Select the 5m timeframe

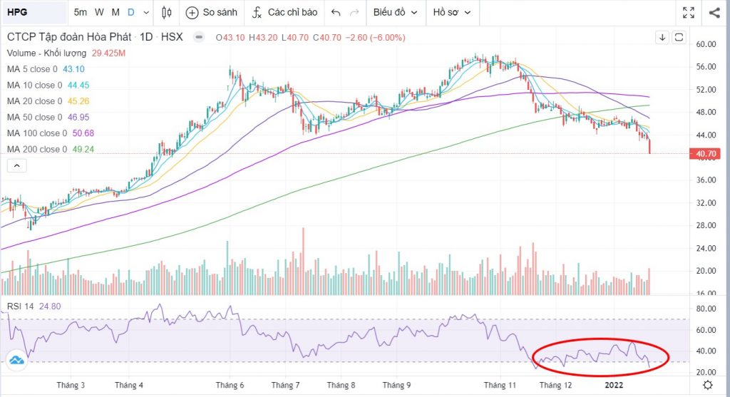click(81, 12)
